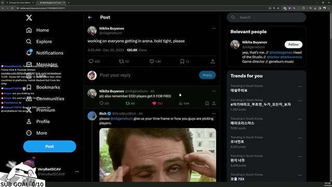
Task: Follow Nikita Buyanov in Relevant people
Action: (x=293, y=45)
